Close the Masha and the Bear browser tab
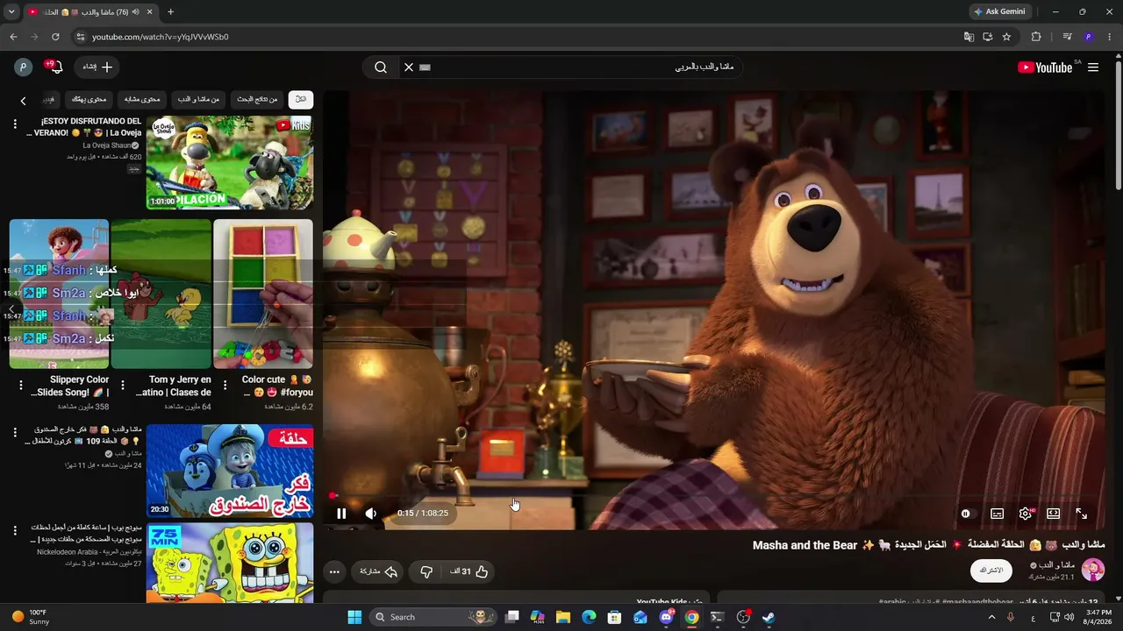Screen dimensions: 1123x631 (x=150, y=11)
